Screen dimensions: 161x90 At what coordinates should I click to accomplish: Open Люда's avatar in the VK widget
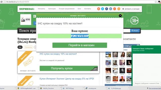pyautogui.click(x=115, y=70)
